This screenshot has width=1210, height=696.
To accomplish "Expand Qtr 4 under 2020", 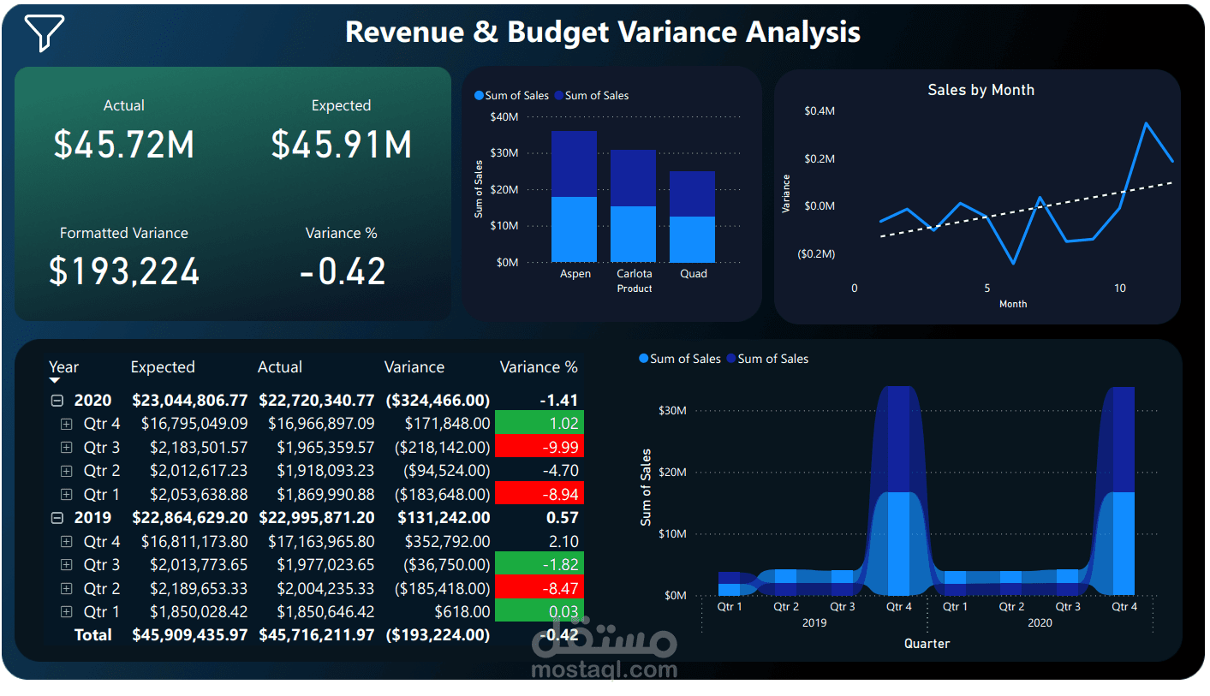I will [67, 423].
